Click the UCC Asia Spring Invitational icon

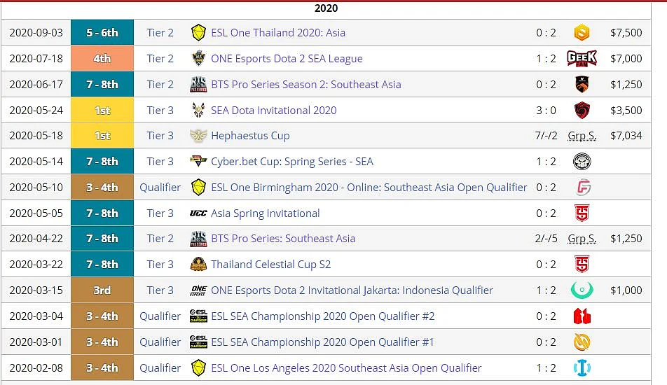coord(198,213)
